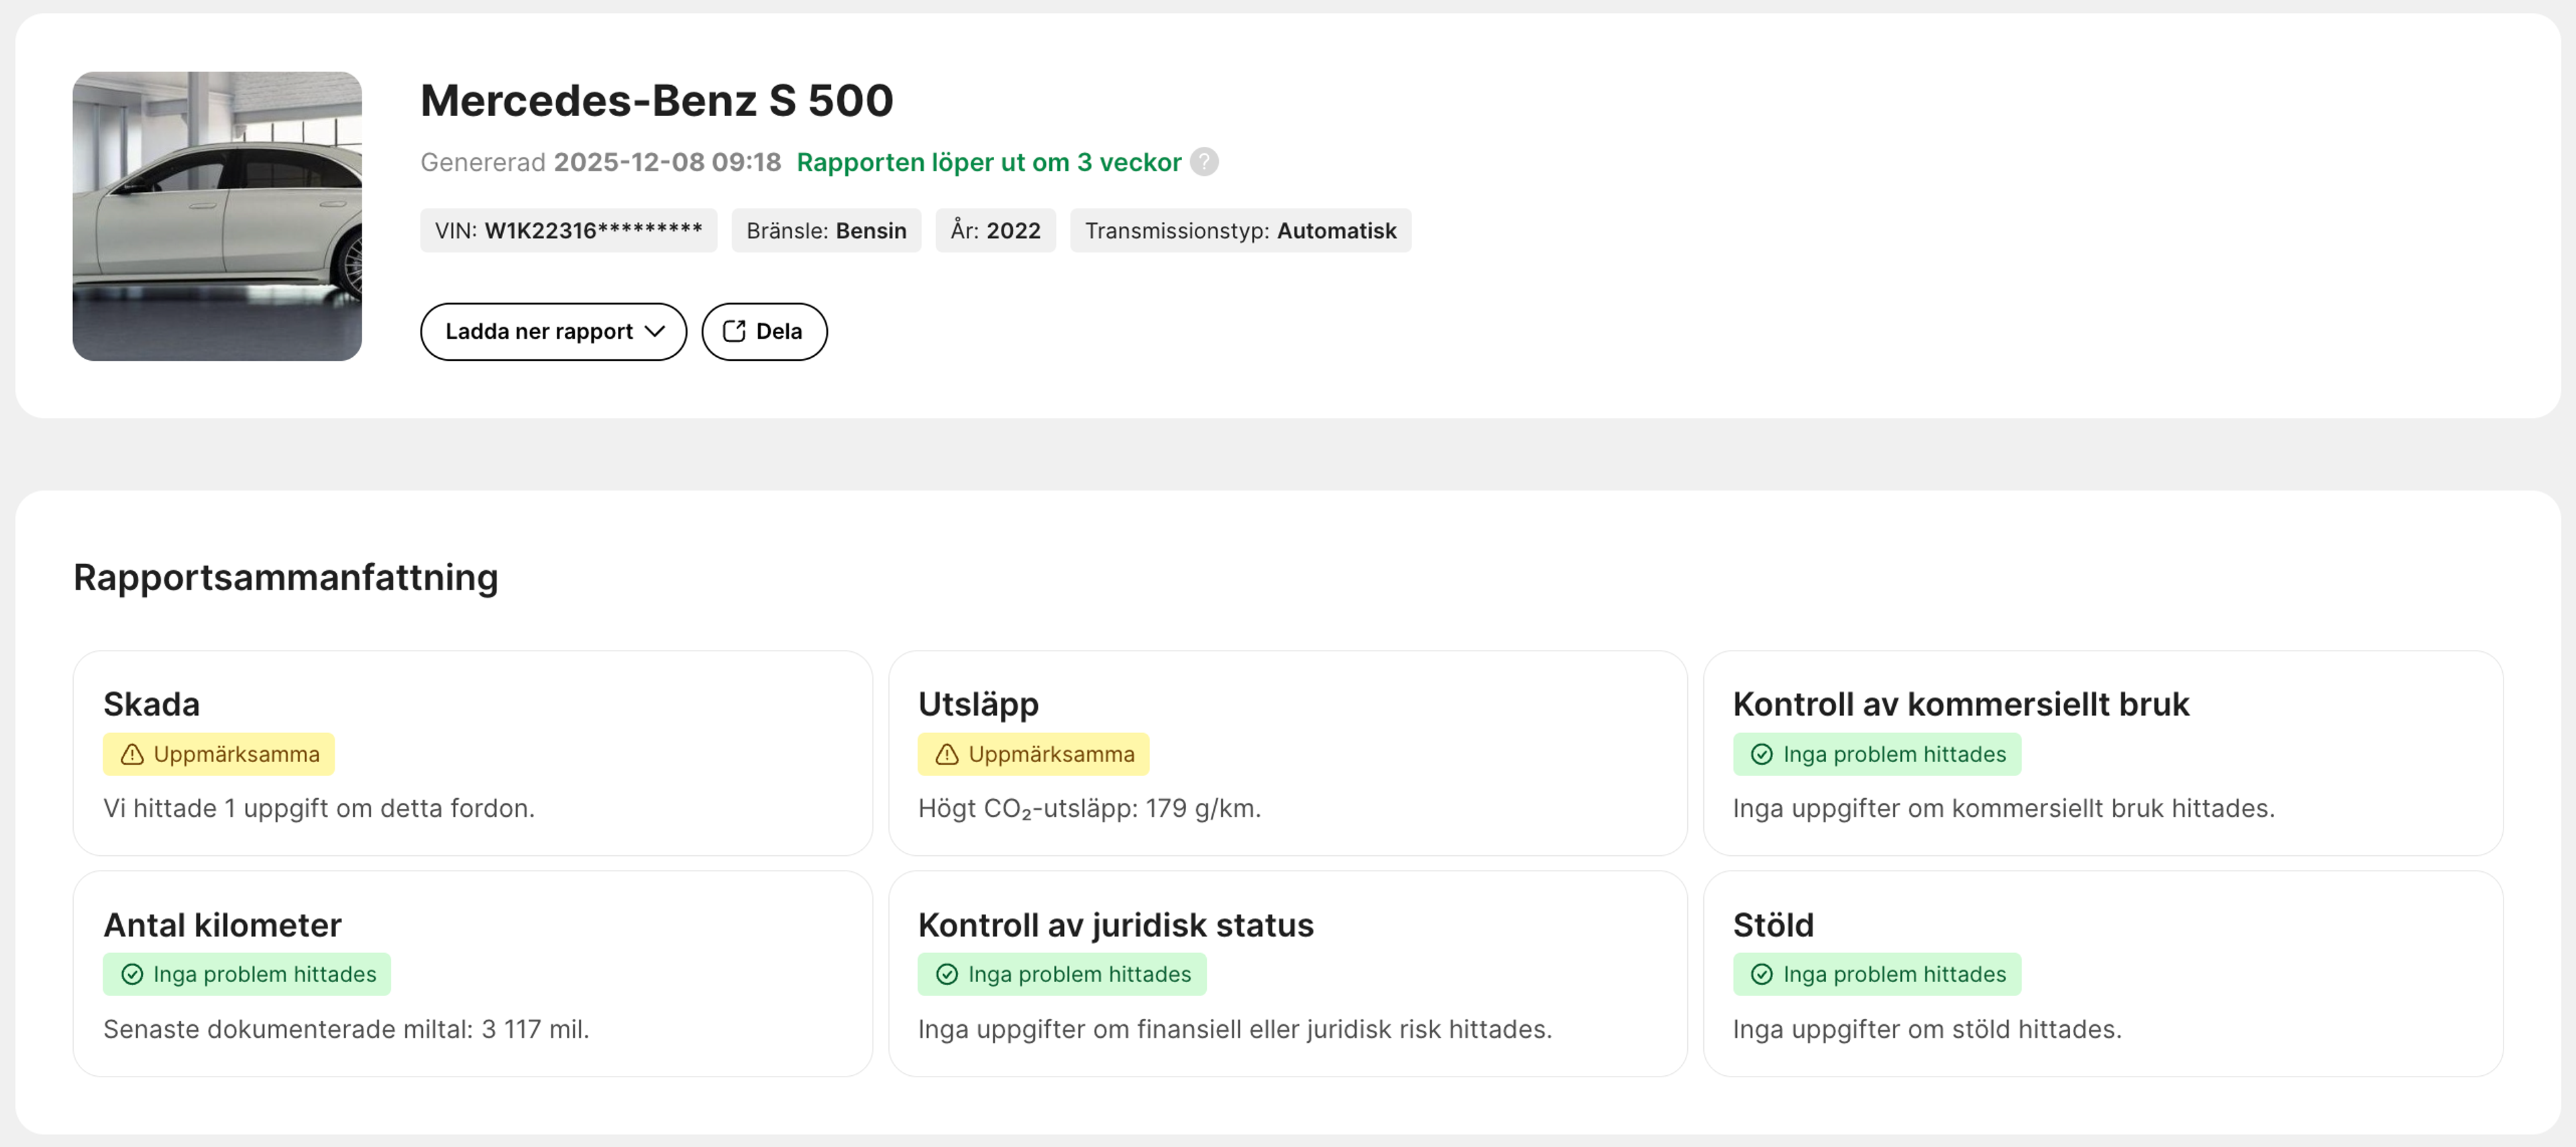Viewport: 2576px width, 1147px height.
Task: Click the VIN W1K22316 tag
Action: pos(568,230)
